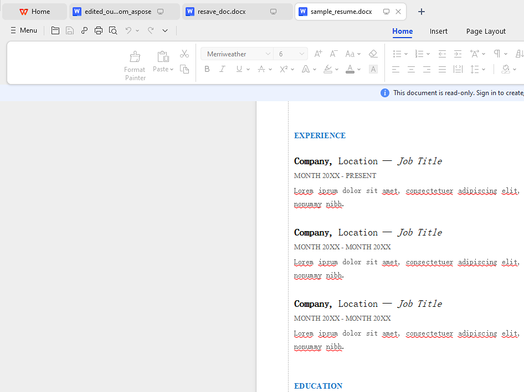The width and height of the screenshot is (524, 392).
Task: Switch to the Home ribbon tab
Action: (402, 32)
